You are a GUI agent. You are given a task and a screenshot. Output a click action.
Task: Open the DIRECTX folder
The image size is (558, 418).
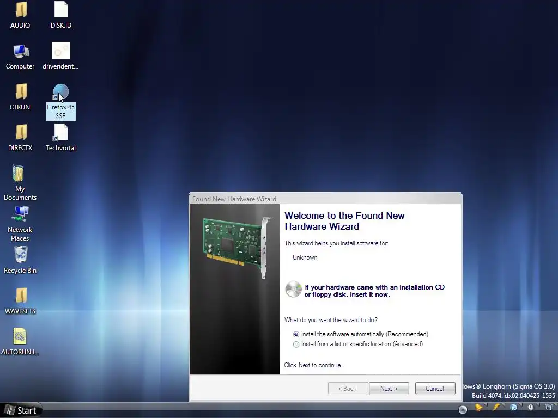[x=21, y=132]
